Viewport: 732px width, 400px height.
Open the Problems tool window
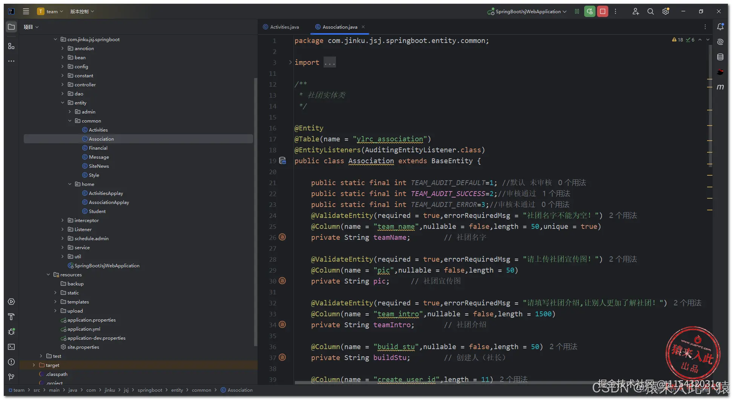[x=11, y=362]
